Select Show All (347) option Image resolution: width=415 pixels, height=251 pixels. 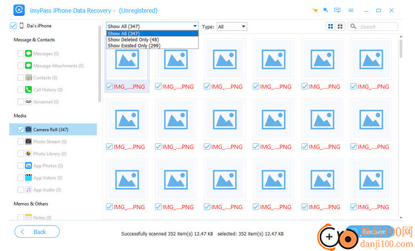[152, 34]
